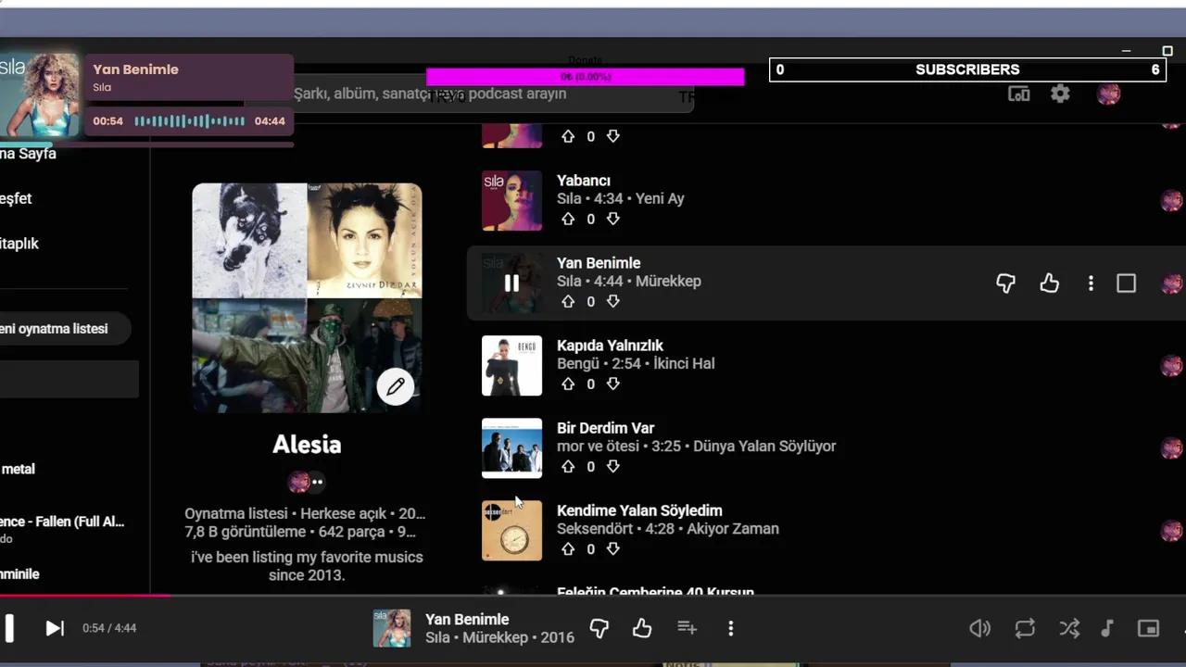Image resolution: width=1186 pixels, height=667 pixels.
Task: Mute the volume in player bar
Action: click(979, 629)
